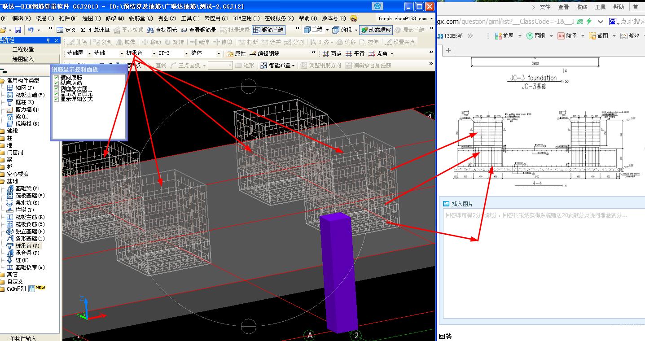Activate 动态观察 orbit tool

point(376,30)
